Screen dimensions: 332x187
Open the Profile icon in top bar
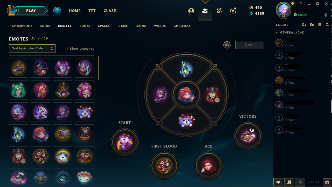[x=191, y=11]
